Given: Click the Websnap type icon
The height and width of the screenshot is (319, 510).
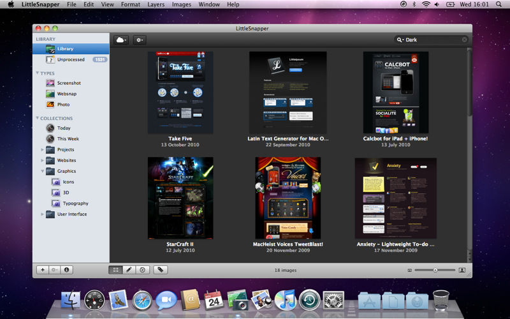Looking at the screenshot, I should 50,94.
